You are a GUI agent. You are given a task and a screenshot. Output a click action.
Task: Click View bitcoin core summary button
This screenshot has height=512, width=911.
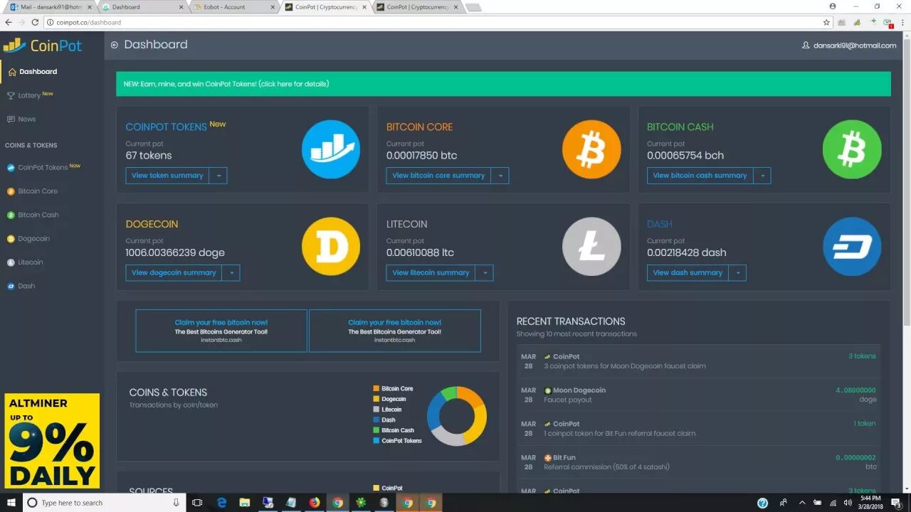[x=438, y=176]
